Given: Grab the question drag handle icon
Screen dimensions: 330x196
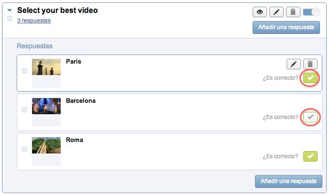Looking at the screenshot, I should point(10,19).
